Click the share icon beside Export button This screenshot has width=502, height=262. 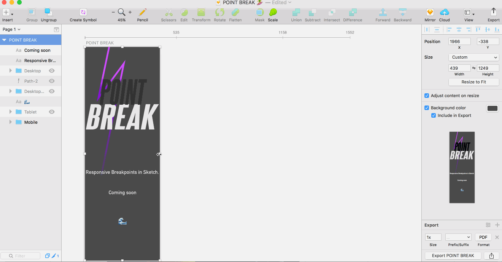(x=492, y=256)
